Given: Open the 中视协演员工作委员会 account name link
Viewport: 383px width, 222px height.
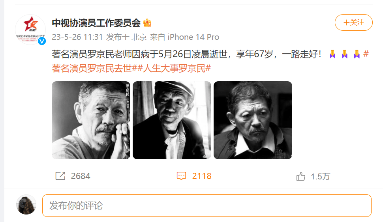Looking at the screenshot, I should point(96,23).
